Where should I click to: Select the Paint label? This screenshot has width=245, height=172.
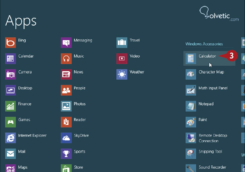tap(203, 120)
